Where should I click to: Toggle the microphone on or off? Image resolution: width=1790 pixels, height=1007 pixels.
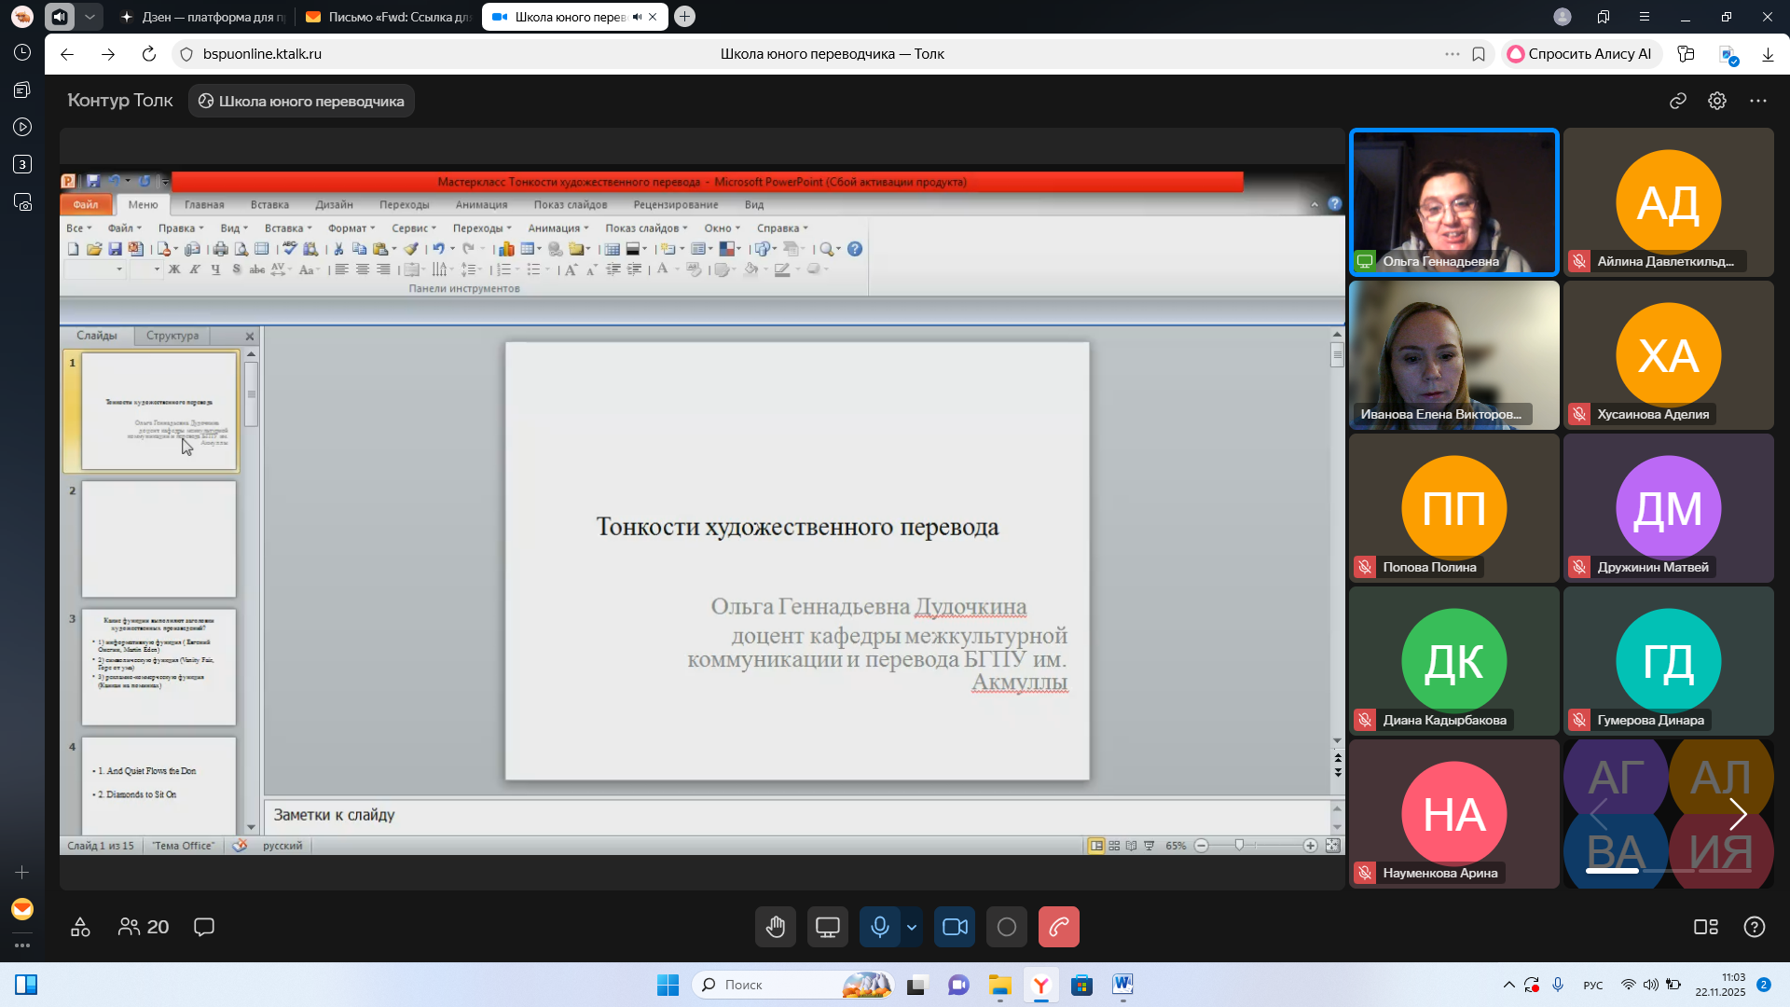(x=879, y=927)
